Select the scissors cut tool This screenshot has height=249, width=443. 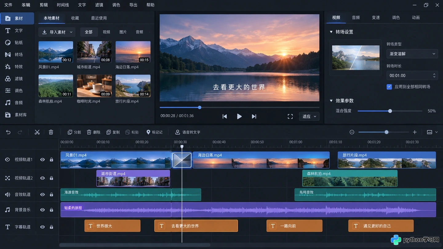(x=37, y=132)
